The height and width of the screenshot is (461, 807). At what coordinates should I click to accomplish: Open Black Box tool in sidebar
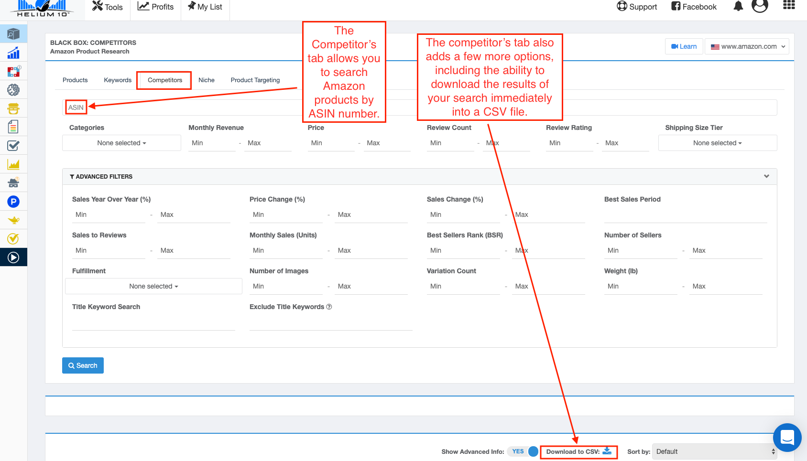pyautogui.click(x=13, y=34)
